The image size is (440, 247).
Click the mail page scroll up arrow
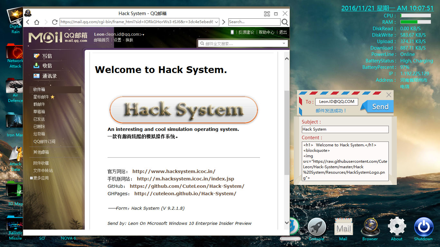coord(287,59)
